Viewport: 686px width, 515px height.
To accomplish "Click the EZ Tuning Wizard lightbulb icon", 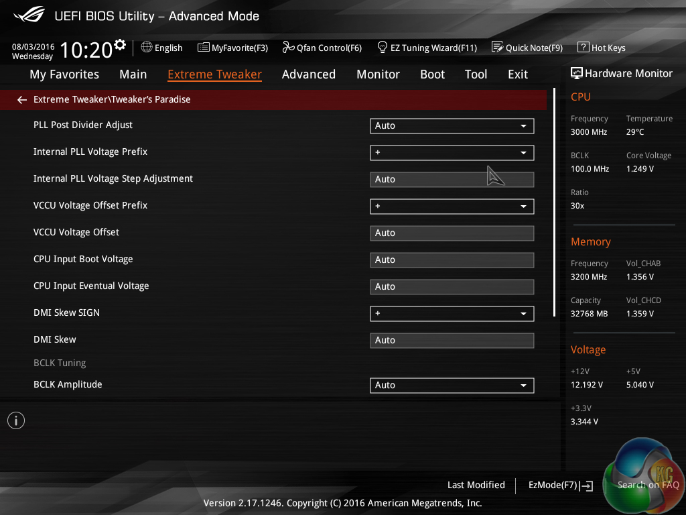I will pos(382,47).
